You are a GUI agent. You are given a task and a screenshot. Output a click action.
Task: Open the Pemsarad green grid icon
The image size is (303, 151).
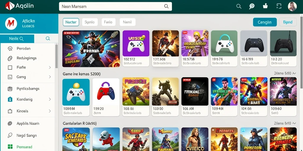coord(10,147)
